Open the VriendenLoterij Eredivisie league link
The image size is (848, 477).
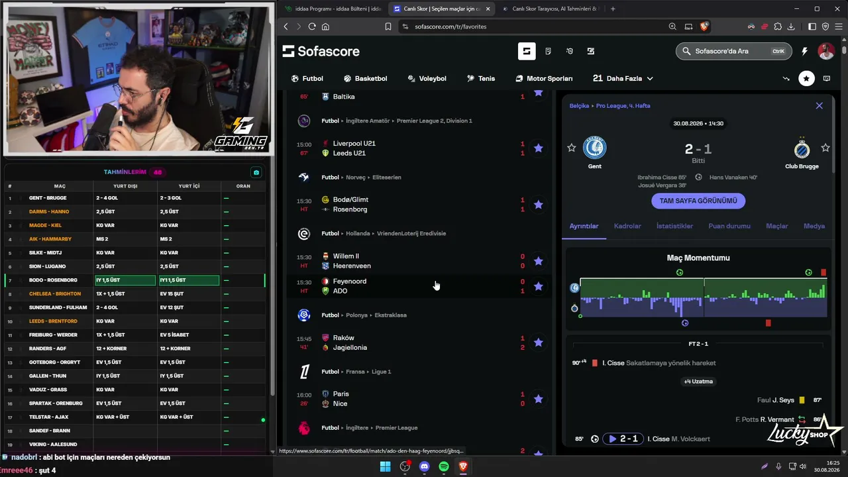tap(411, 233)
